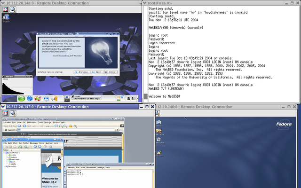The height and width of the screenshot is (188, 301).
Task: Open the green K menu in the KDE panel
Action: [x=21, y=99]
